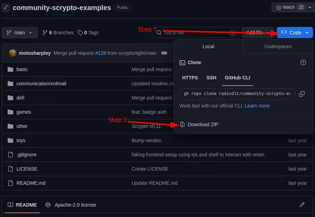Image resolution: width=315 pixels, height=217 pixels.
Task: Edit README with the pencil icon
Action: click(302, 205)
